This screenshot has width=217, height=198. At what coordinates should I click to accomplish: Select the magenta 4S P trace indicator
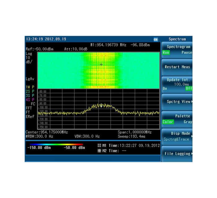[30, 100]
